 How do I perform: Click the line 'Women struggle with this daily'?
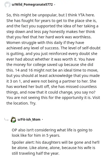[45, 43]
